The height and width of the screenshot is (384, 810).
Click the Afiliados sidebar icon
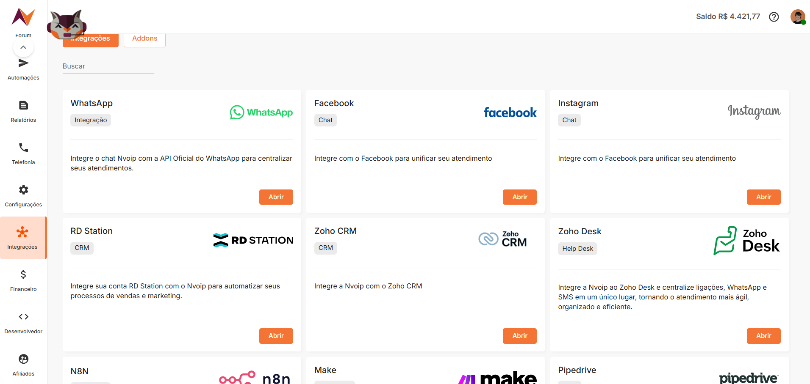pyautogui.click(x=24, y=359)
